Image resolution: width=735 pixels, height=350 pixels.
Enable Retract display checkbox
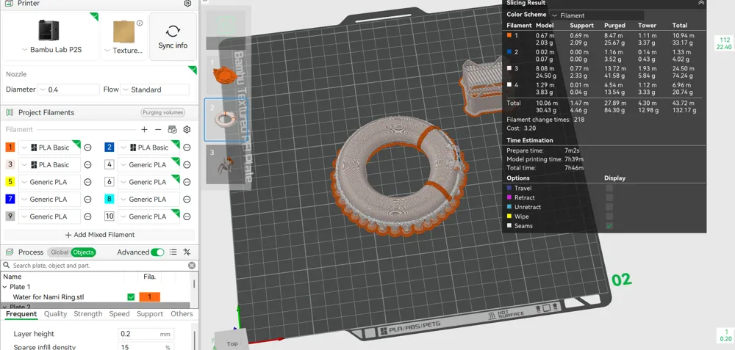(x=609, y=197)
